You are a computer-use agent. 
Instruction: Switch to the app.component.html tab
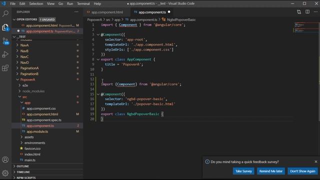106,12
